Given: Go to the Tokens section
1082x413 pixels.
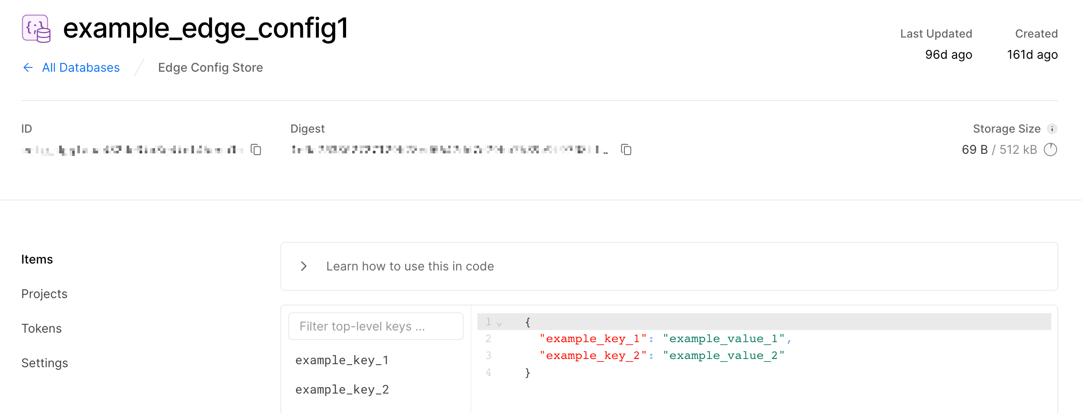Looking at the screenshot, I should (x=41, y=328).
